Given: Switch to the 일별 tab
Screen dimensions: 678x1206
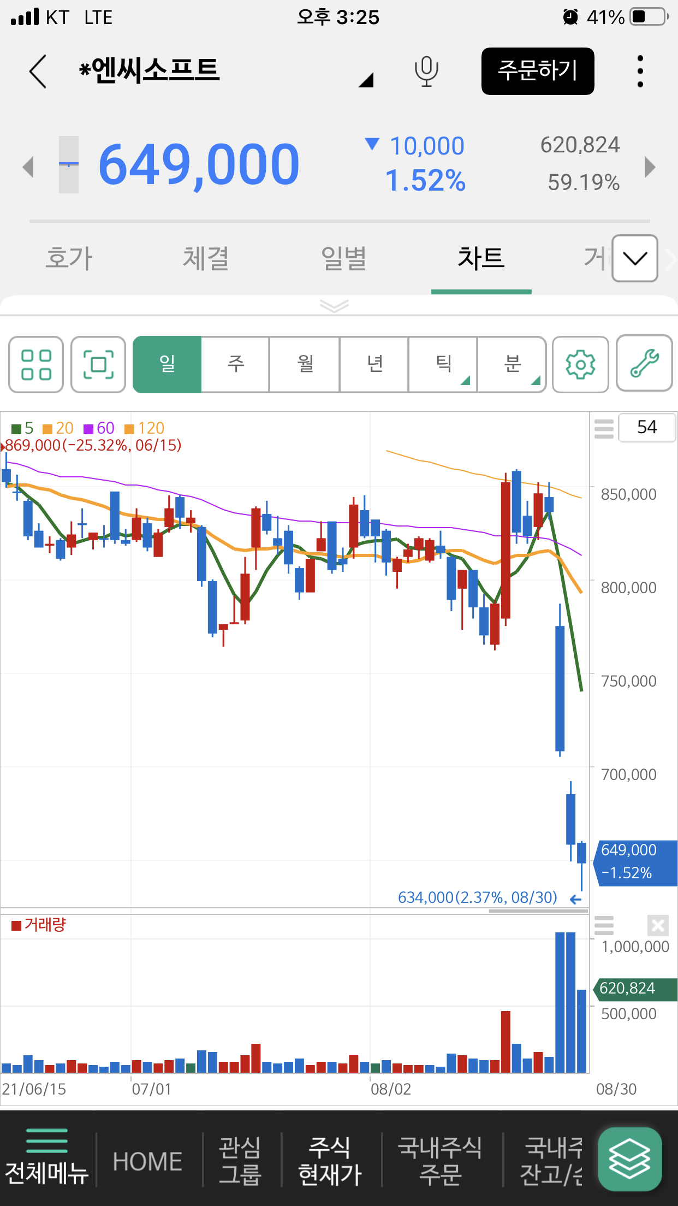Looking at the screenshot, I should click(x=343, y=258).
